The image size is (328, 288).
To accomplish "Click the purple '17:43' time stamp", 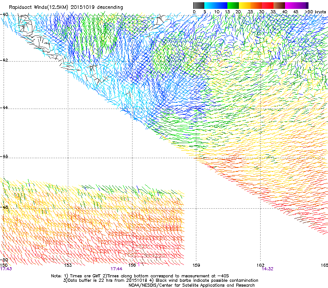I will pyautogui.click(x=6, y=269).
